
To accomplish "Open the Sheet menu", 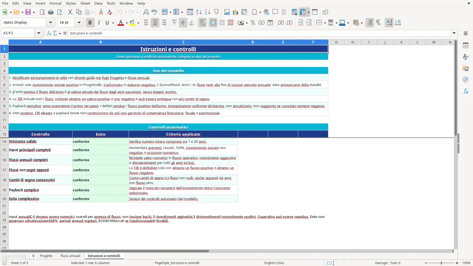I will tap(85, 3).
